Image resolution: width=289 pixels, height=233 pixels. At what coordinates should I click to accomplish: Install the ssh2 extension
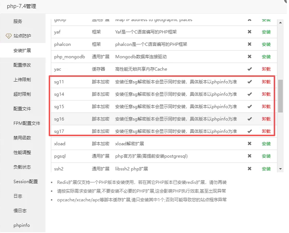pyautogui.click(x=266, y=169)
